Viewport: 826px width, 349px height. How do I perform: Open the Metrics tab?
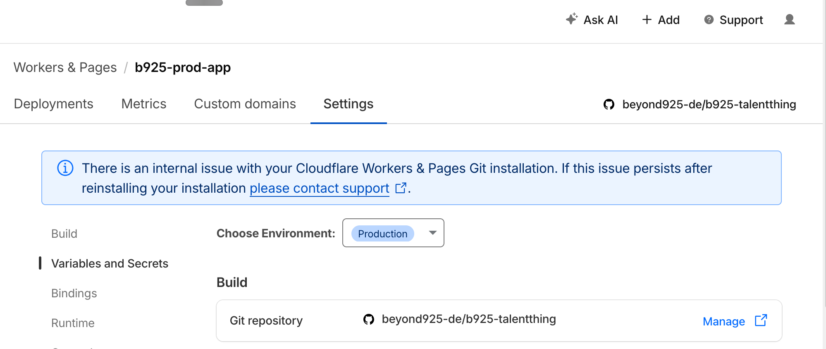click(143, 104)
